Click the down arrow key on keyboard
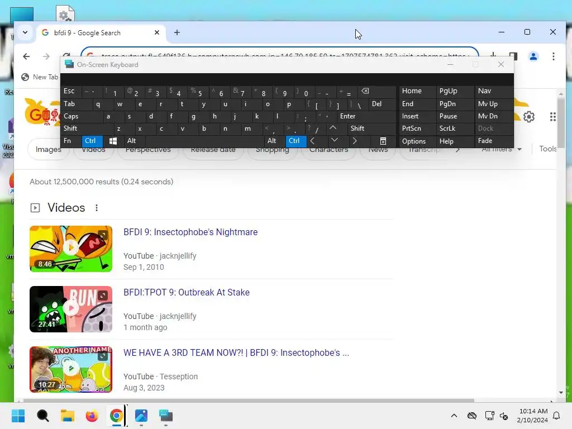This screenshot has width=572, height=429. pos(335,141)
